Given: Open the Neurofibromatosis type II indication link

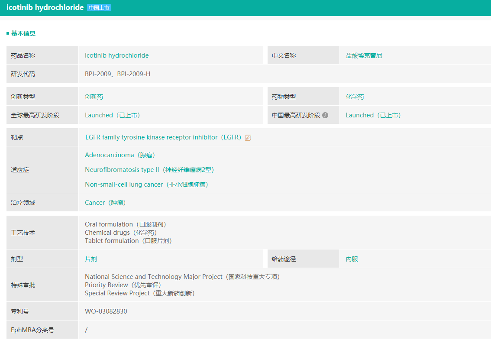Looking at the screenshot, I should pyautogui.click(x=150, y=170).
